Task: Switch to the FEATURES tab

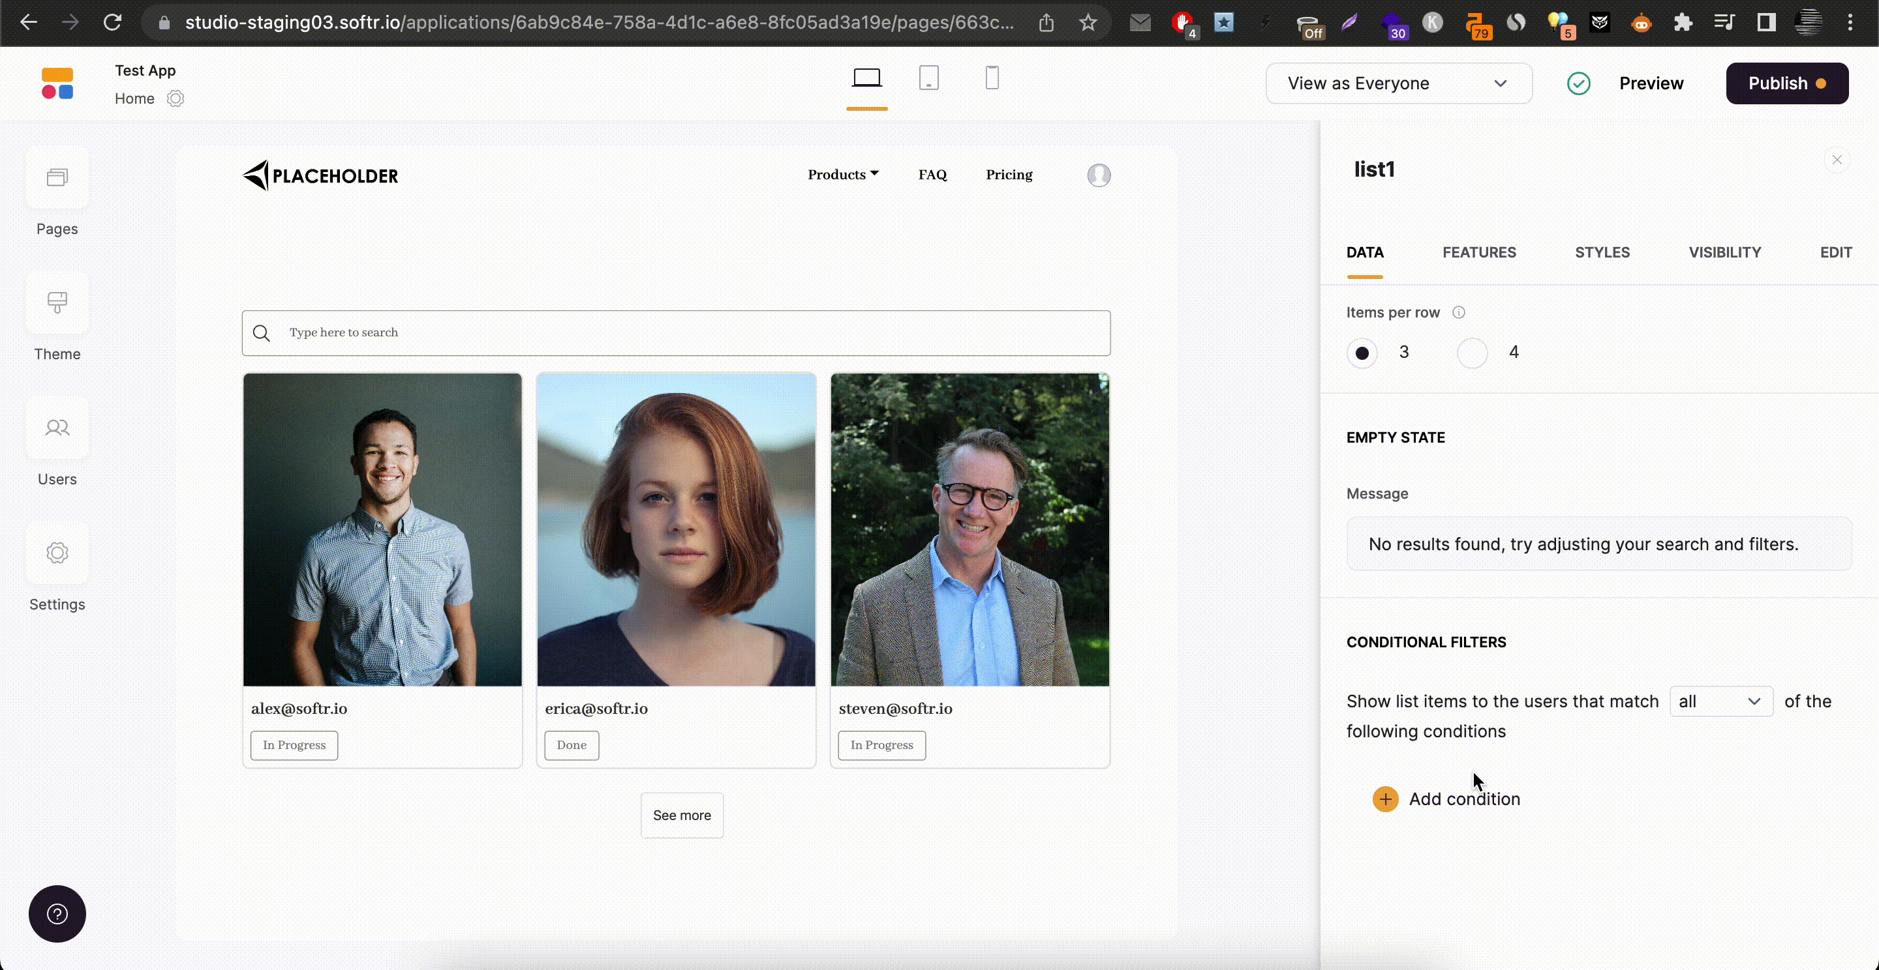Action: (x=1478, y=252)
